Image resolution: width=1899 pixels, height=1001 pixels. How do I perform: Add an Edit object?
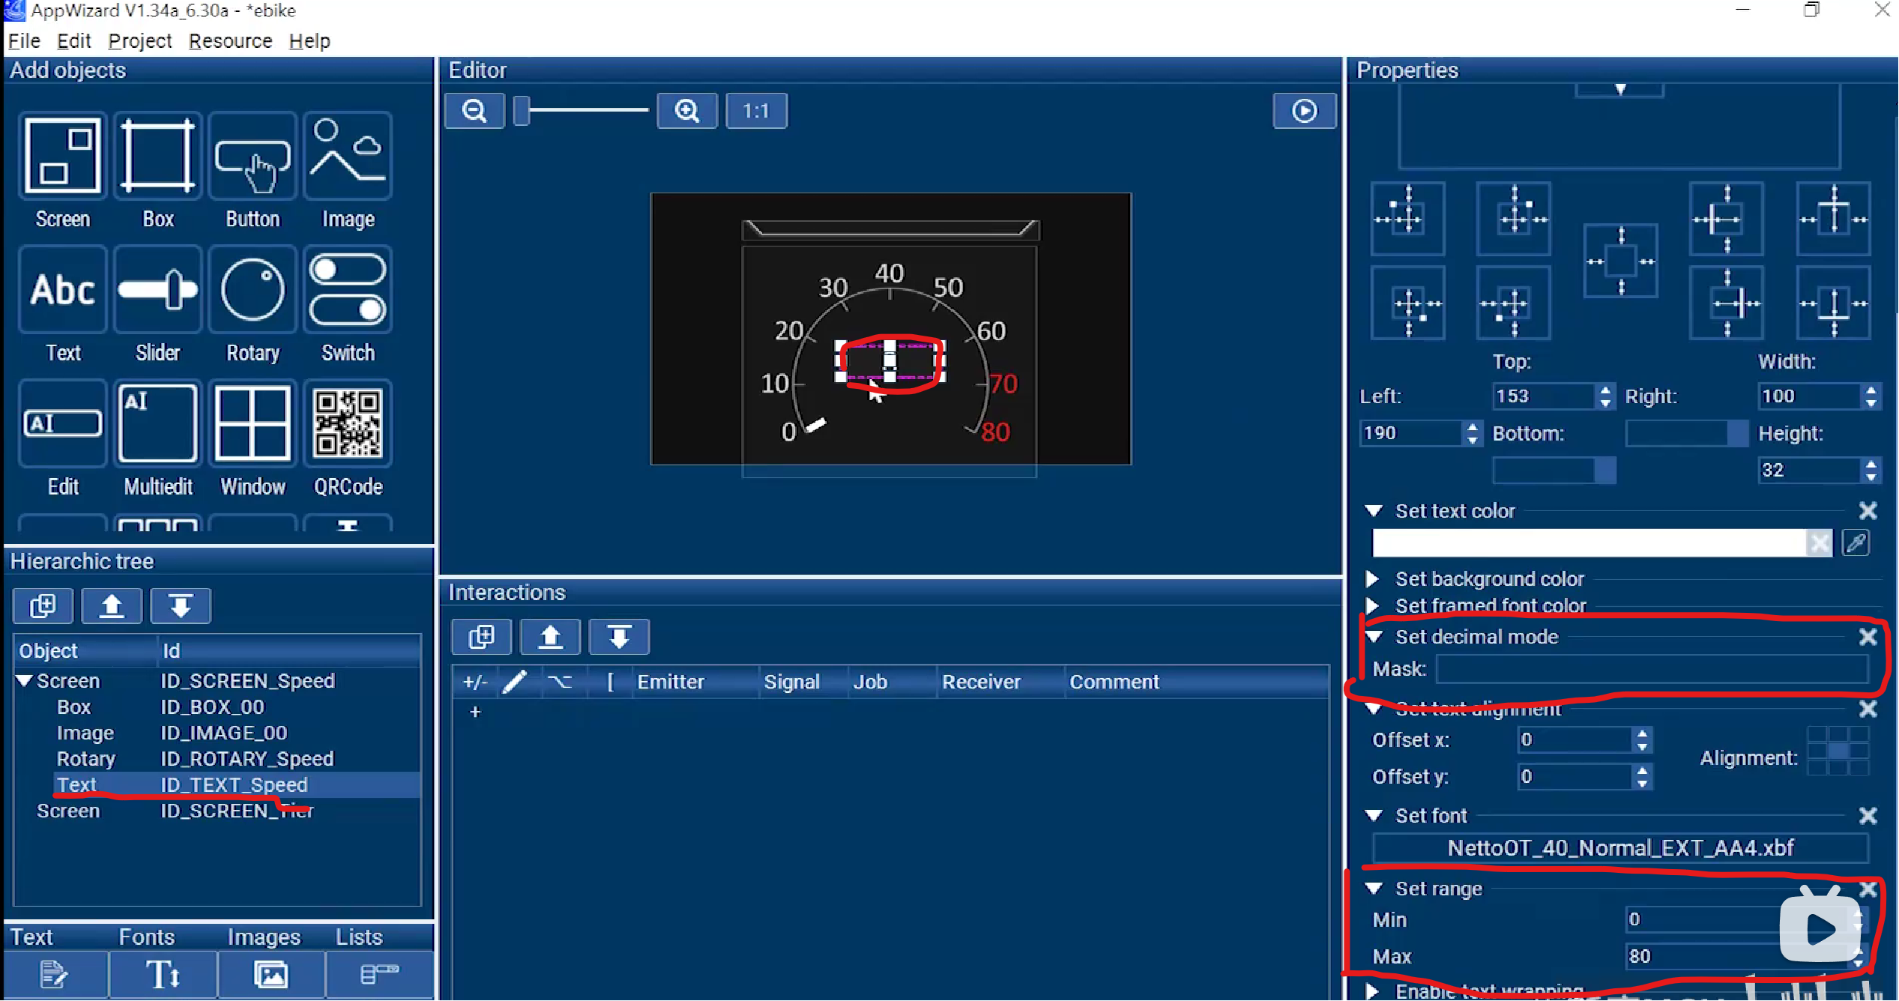tap(63, 423)
